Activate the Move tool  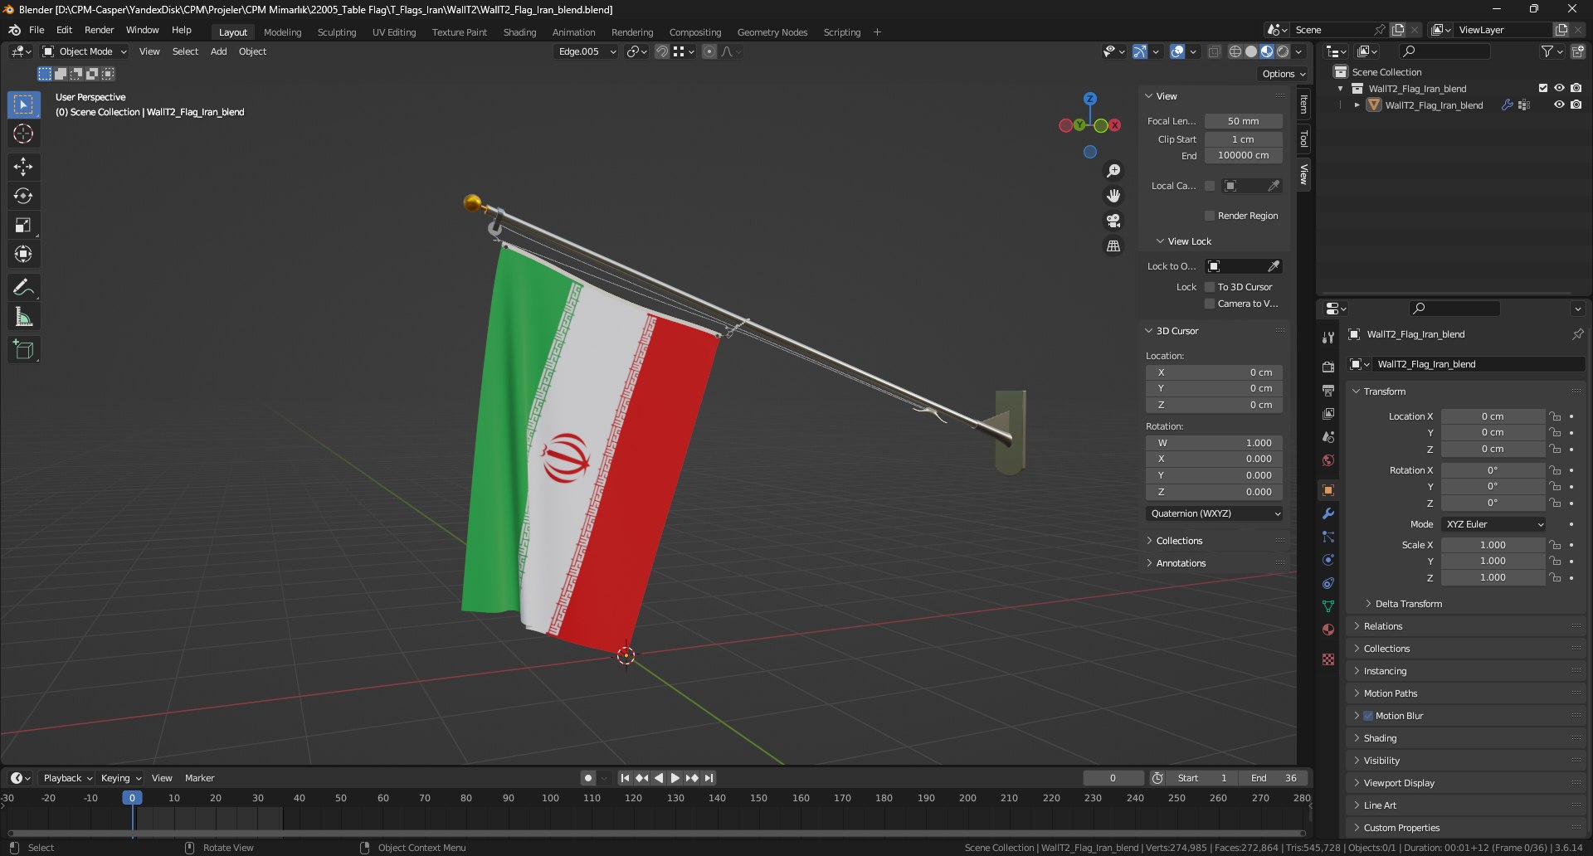click(x=23, y=167)
